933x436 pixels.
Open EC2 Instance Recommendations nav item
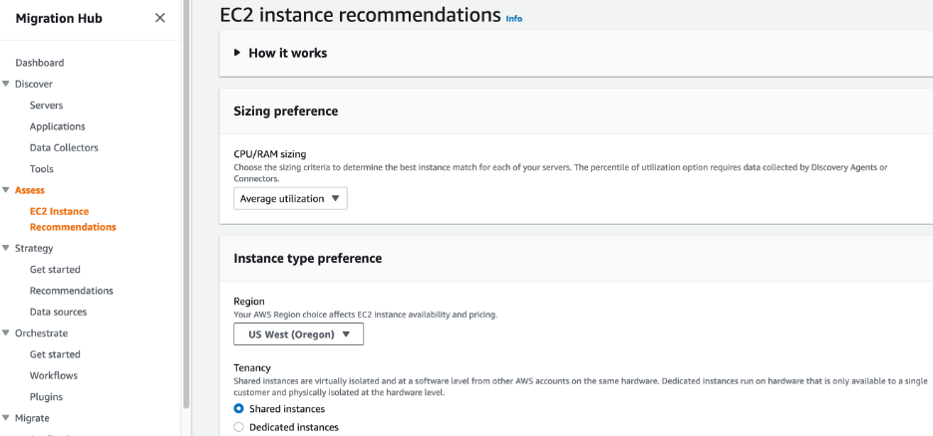(x=73, y=219)
